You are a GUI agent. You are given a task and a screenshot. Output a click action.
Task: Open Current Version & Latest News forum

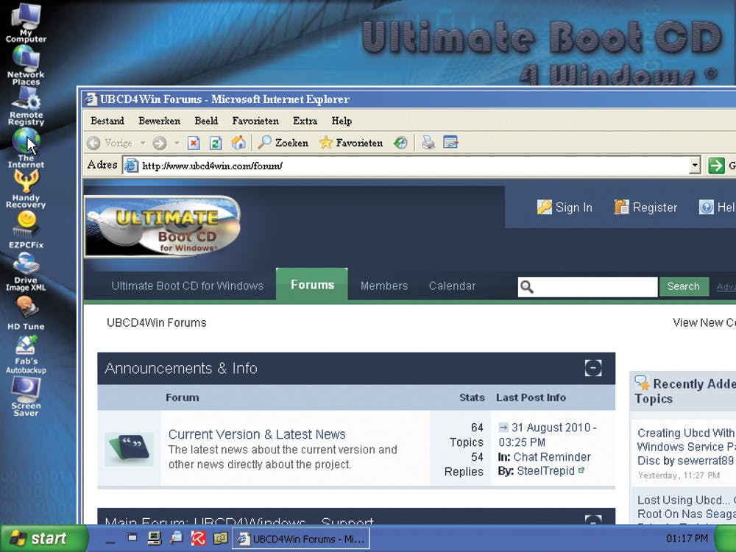(x=257, y=434)
